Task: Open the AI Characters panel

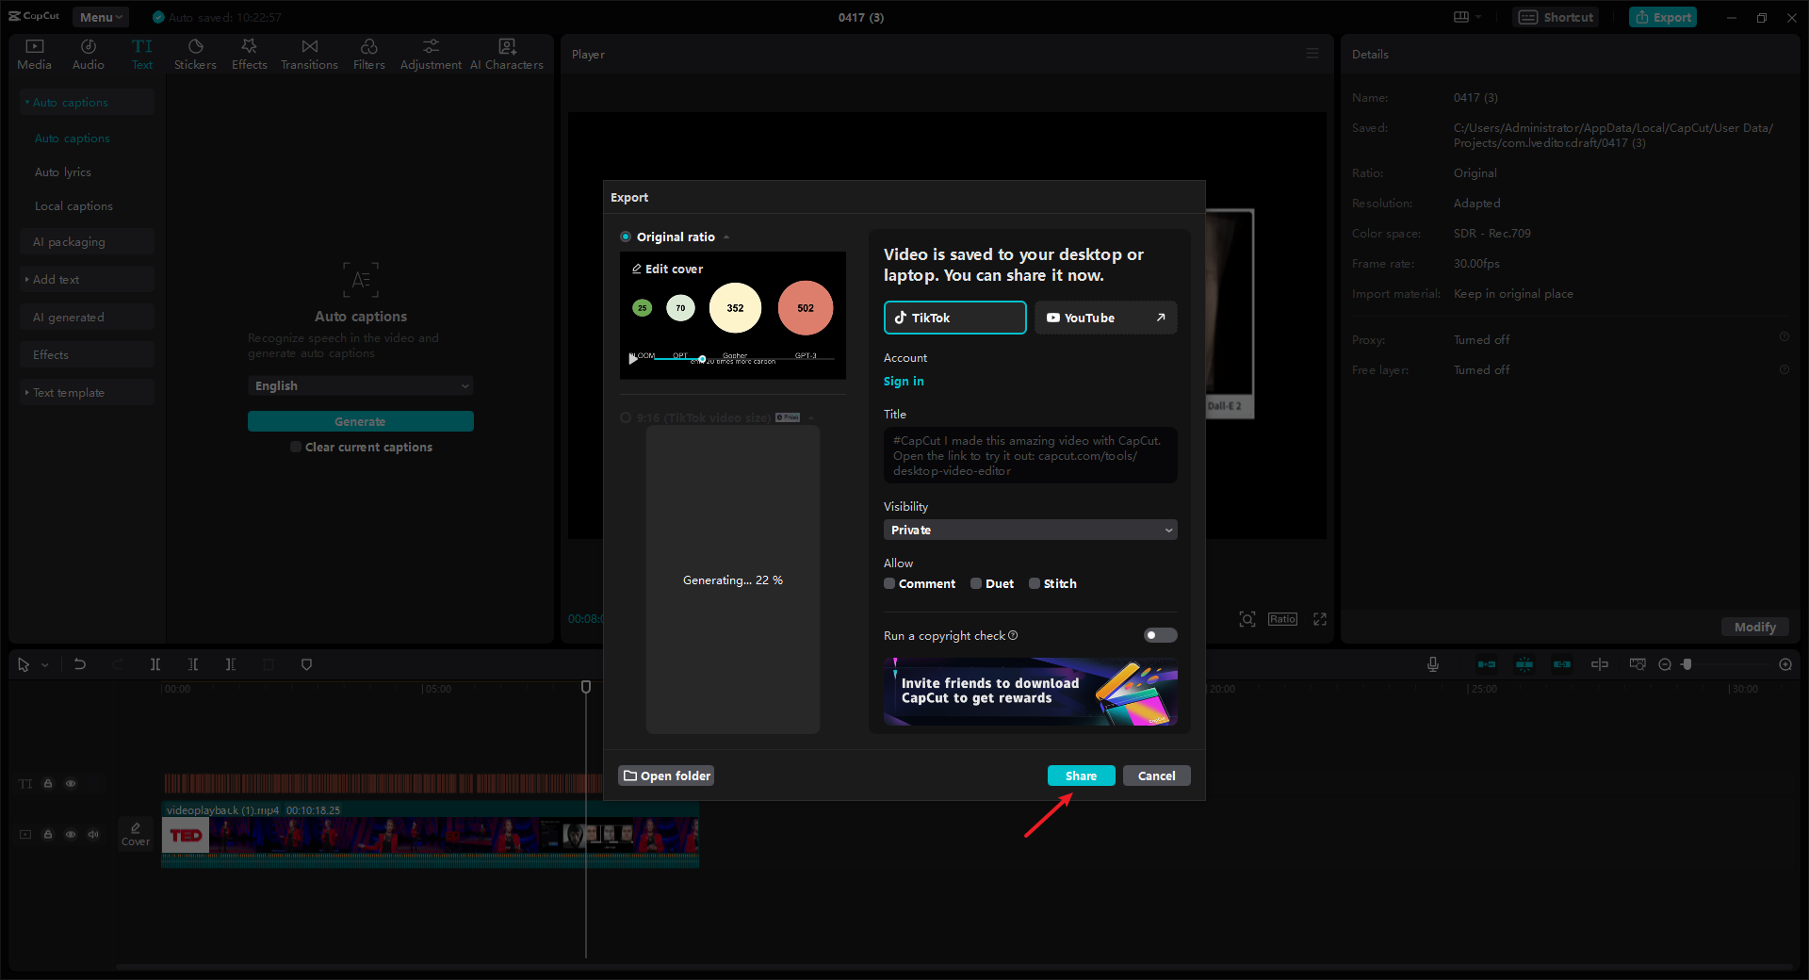Action: coord(507,55)
